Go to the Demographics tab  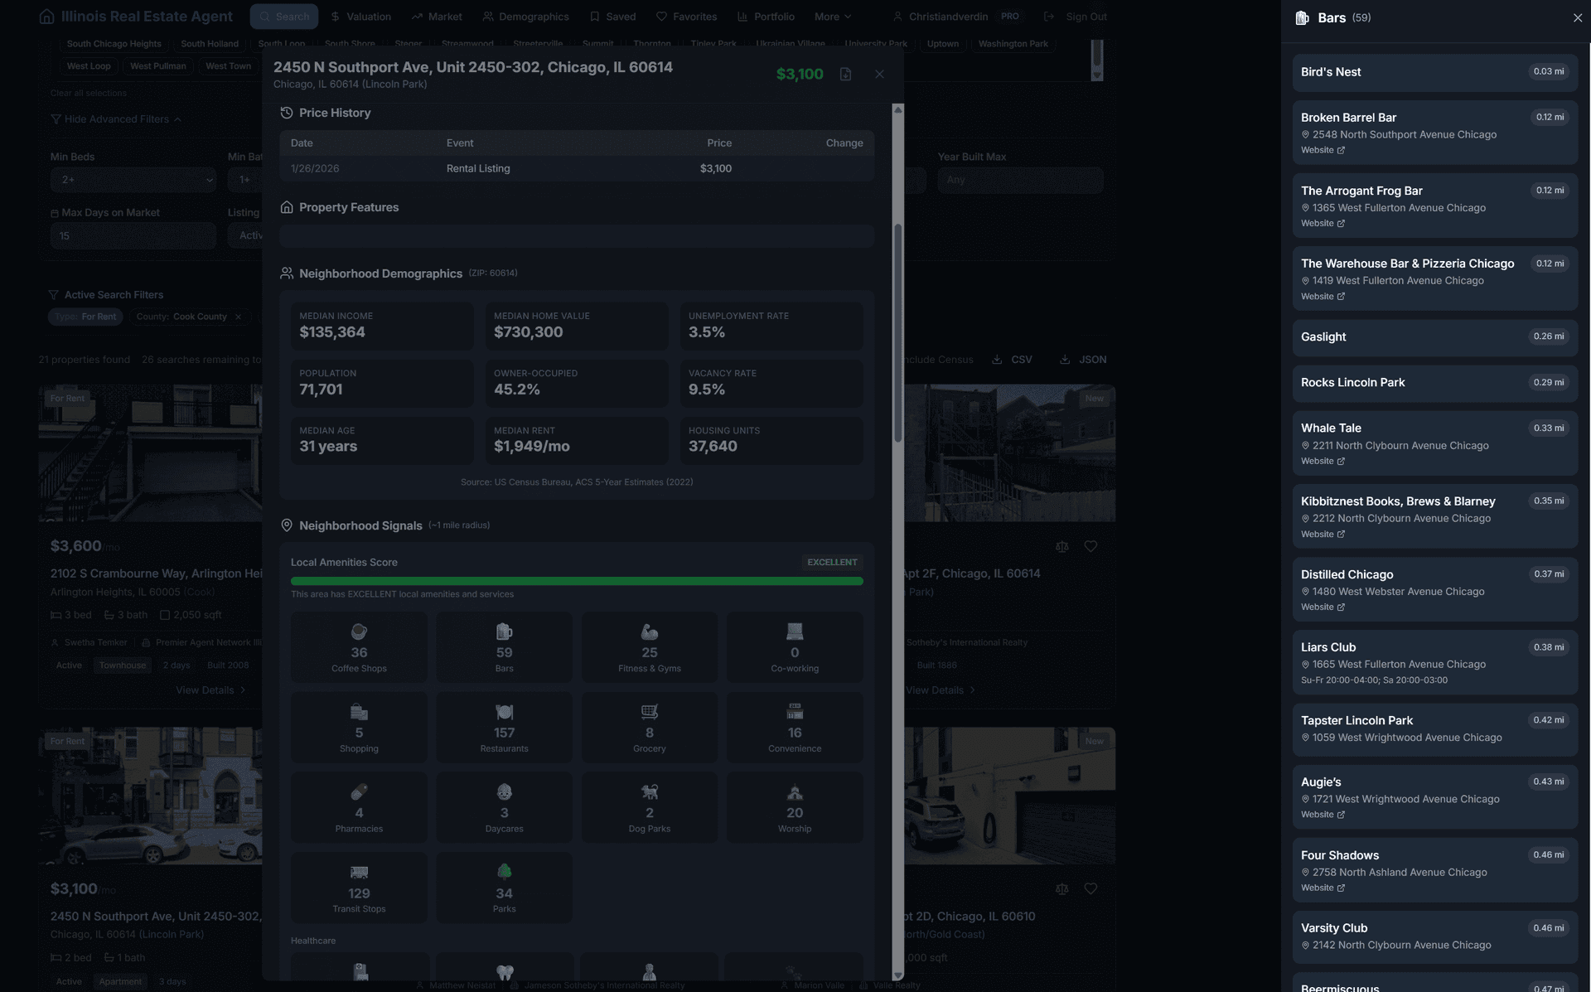pos(525,17)
